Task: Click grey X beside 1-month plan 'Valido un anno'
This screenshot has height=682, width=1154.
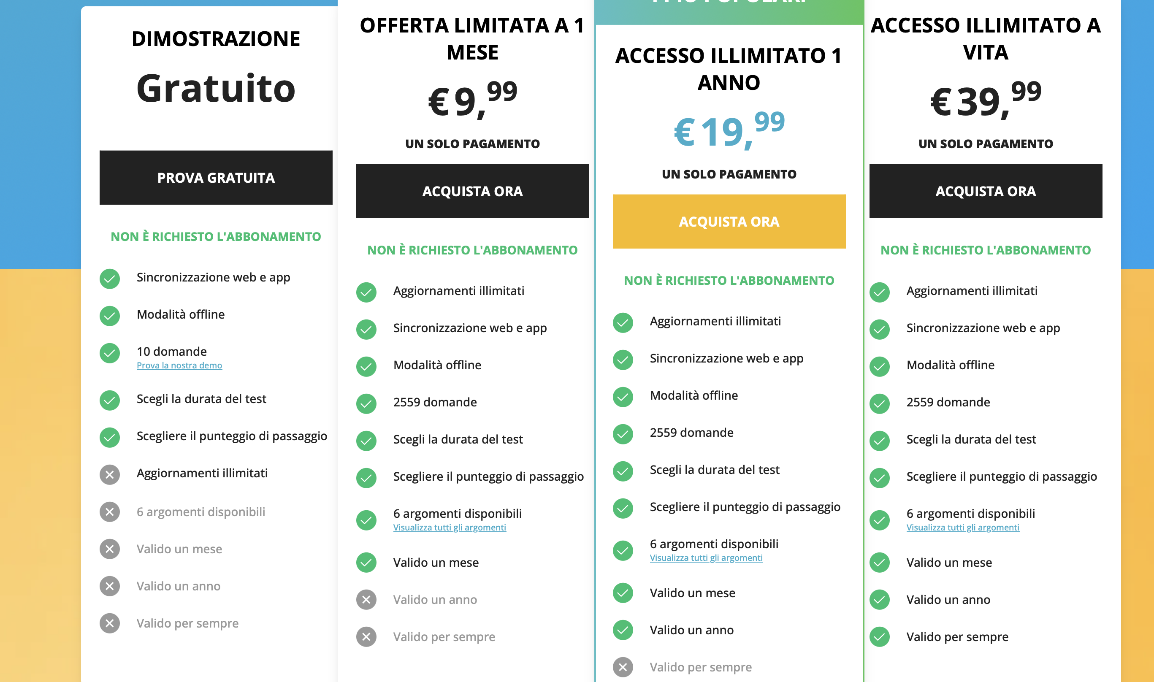Action: (x=366, y=599)
